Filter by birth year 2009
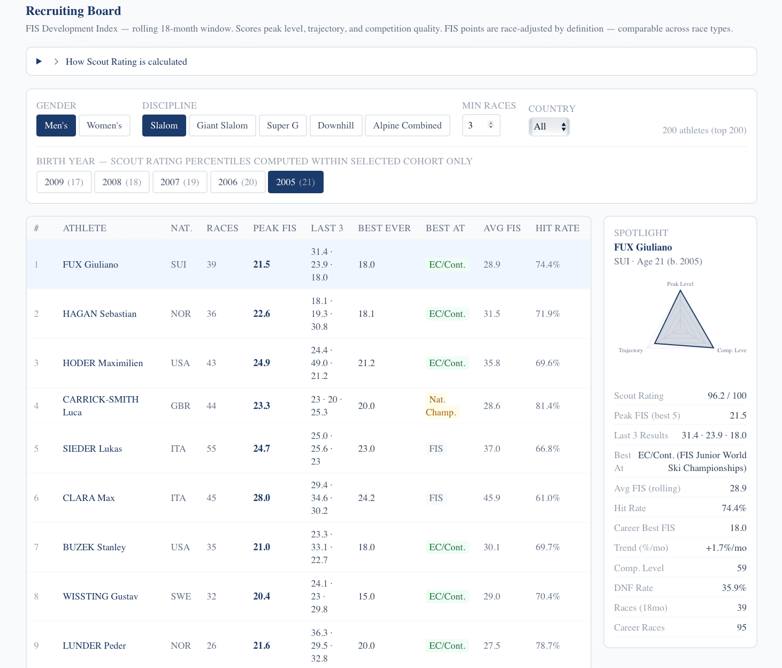This screenshot has width=782, height=668. pos(64,182)
